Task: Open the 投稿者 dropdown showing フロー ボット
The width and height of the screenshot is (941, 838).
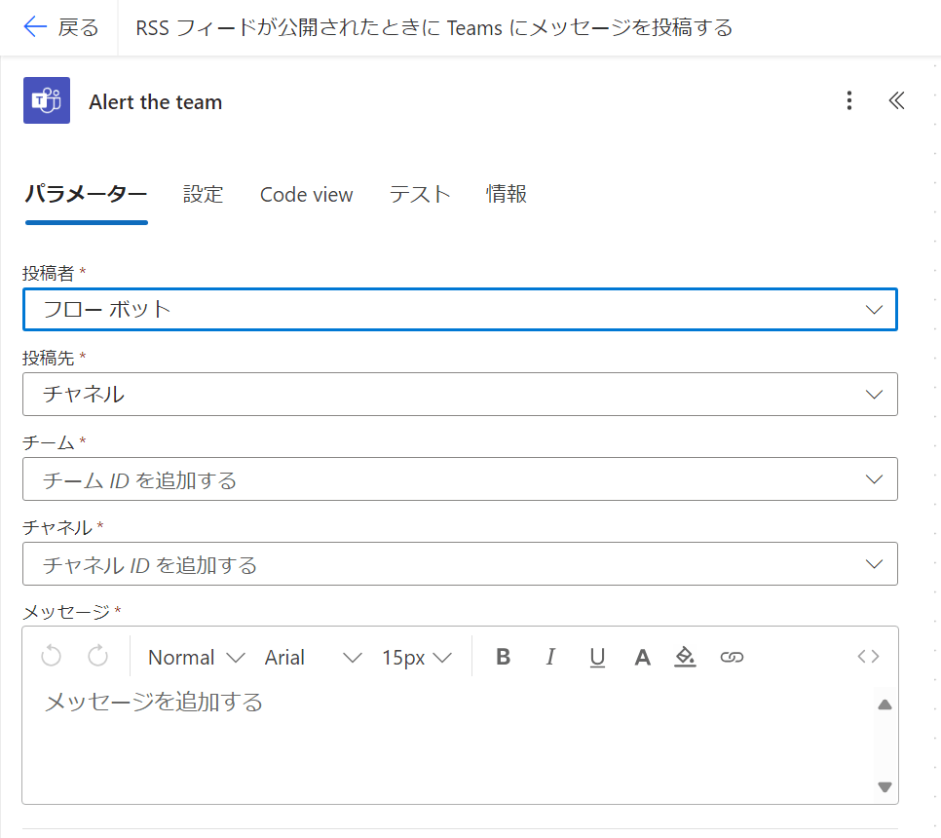Action: (x=461, y=310)
